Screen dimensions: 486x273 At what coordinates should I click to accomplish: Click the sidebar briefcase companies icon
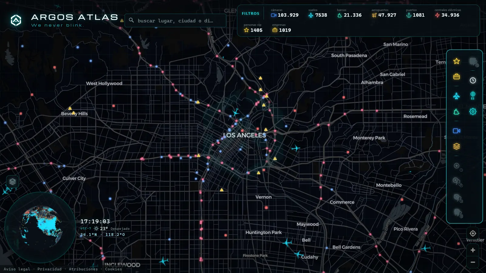point(456,76)
